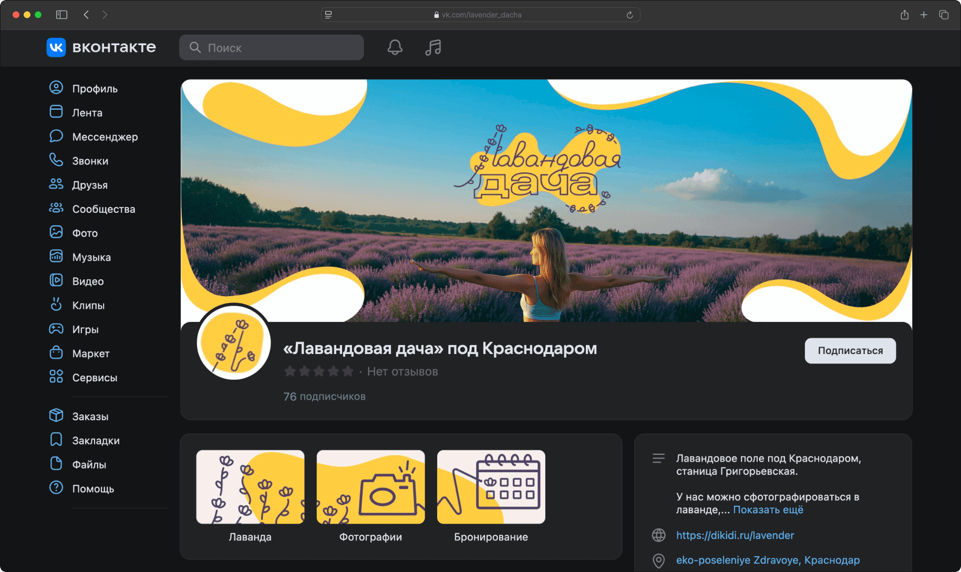Show Safari tab overview icon
The height and width of the screenshot is (572, 961).
tap(944, 15)
